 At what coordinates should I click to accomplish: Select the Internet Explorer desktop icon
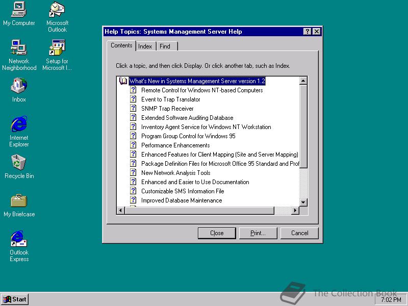19,132
